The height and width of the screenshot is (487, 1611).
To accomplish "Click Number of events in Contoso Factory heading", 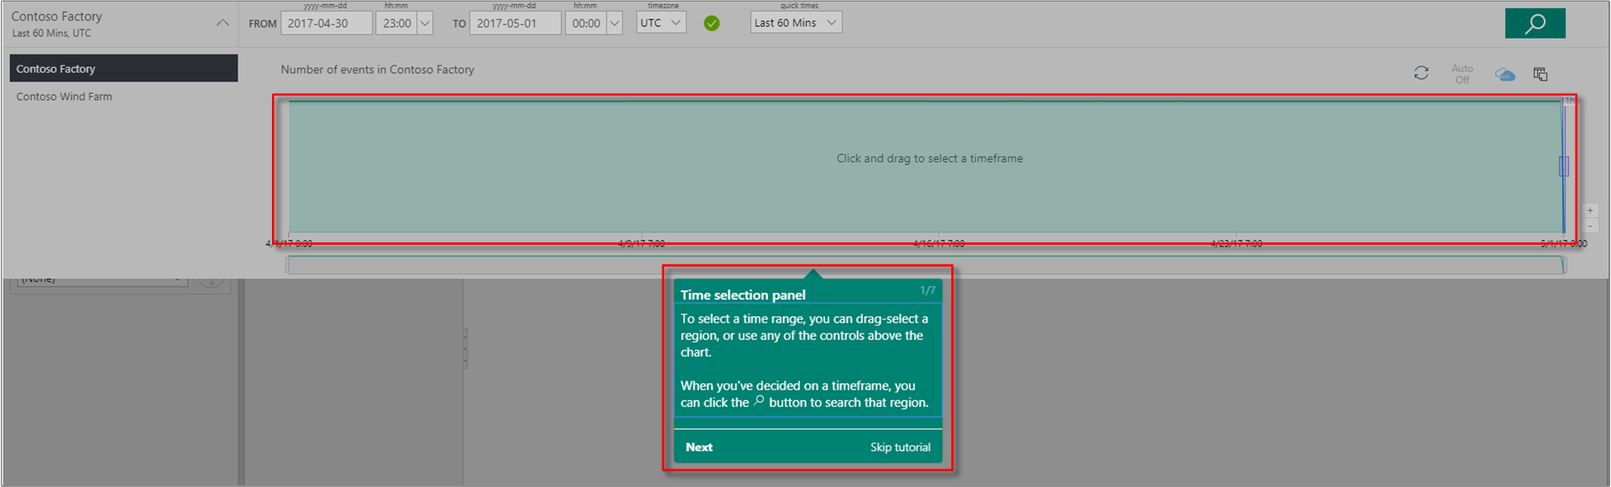I will point(377,70).
